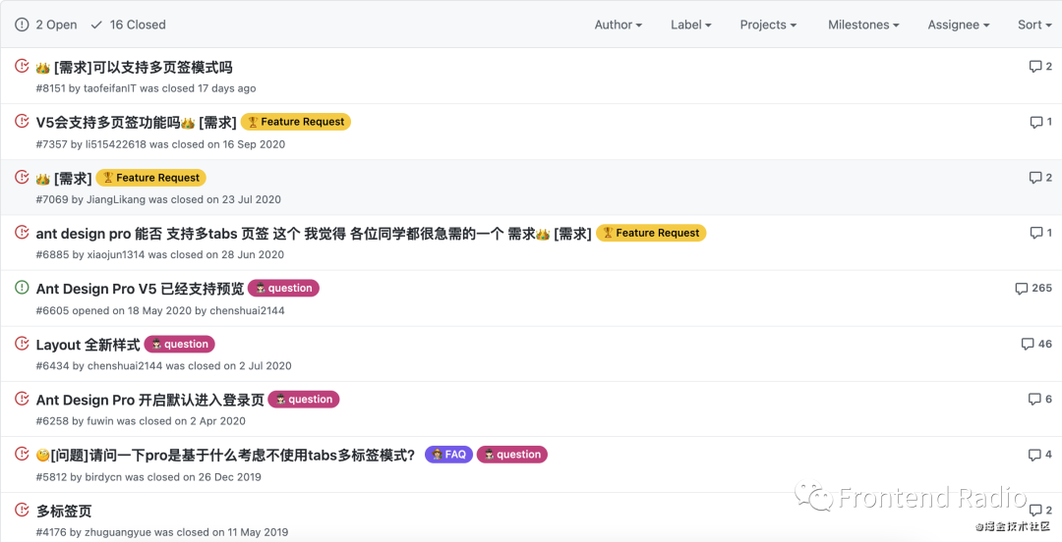This screenshot has width=1062, height=542.
Task: Click author chenshuai2144 on issue #6434
Action: point(125,366)
